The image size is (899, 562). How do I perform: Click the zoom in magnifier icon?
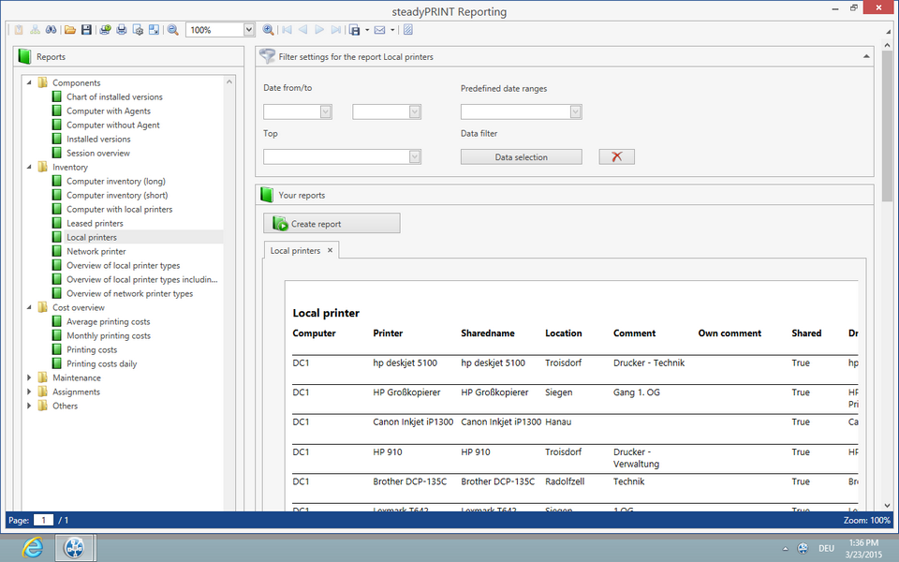point(268,30)
